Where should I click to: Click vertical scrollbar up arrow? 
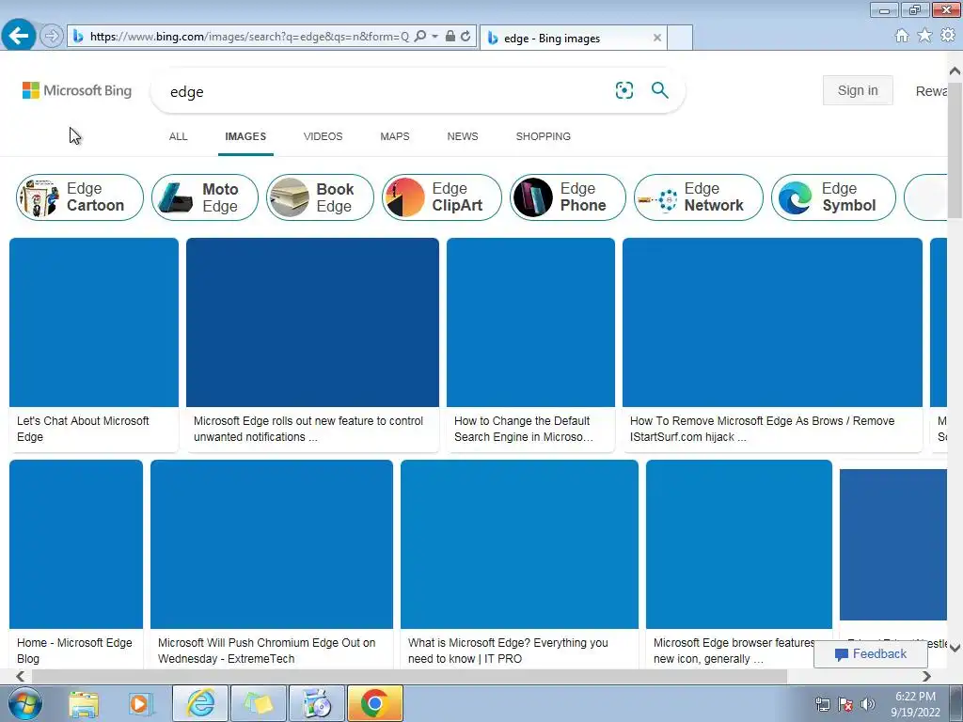(x=955, y=71)
